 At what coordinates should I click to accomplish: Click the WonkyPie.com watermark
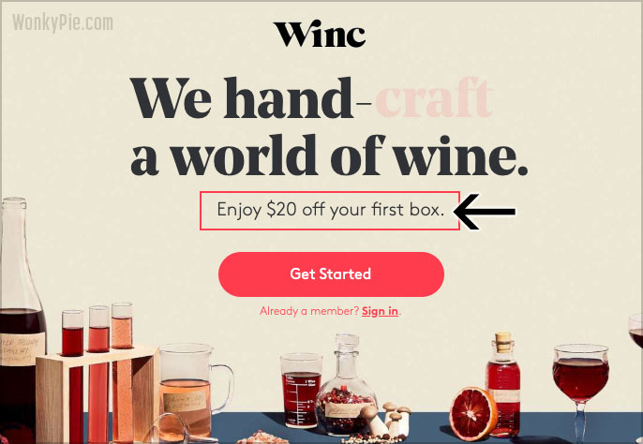[62, 23]
